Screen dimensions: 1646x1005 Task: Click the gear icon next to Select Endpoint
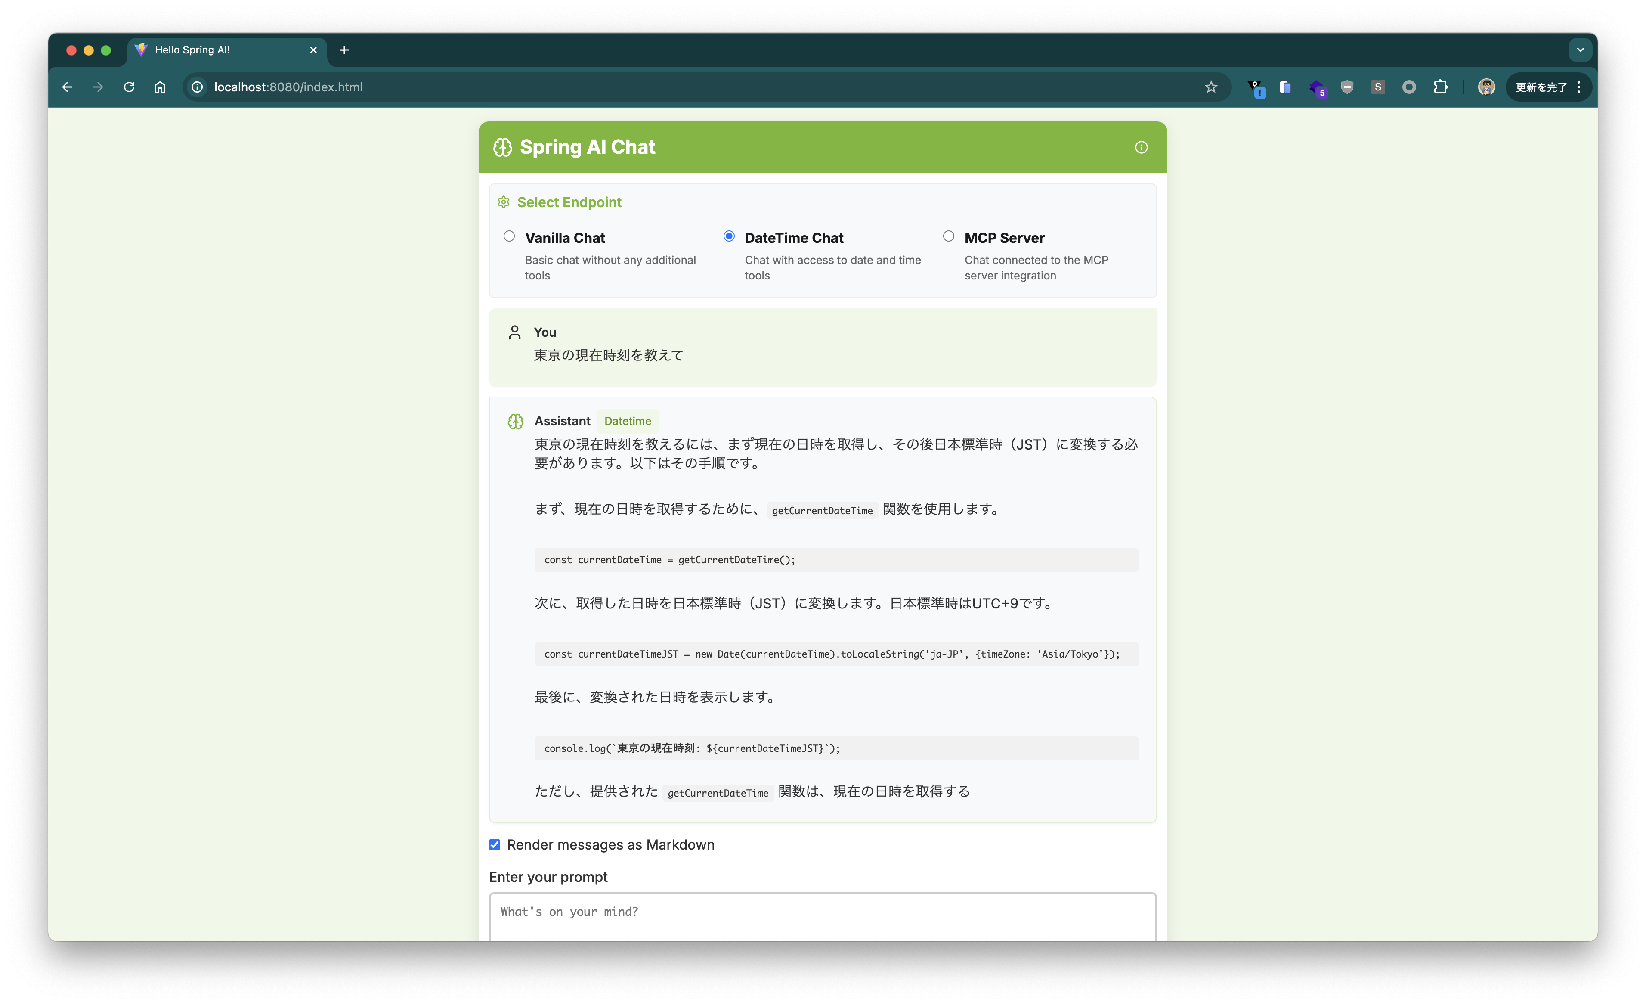click(504, 202)
